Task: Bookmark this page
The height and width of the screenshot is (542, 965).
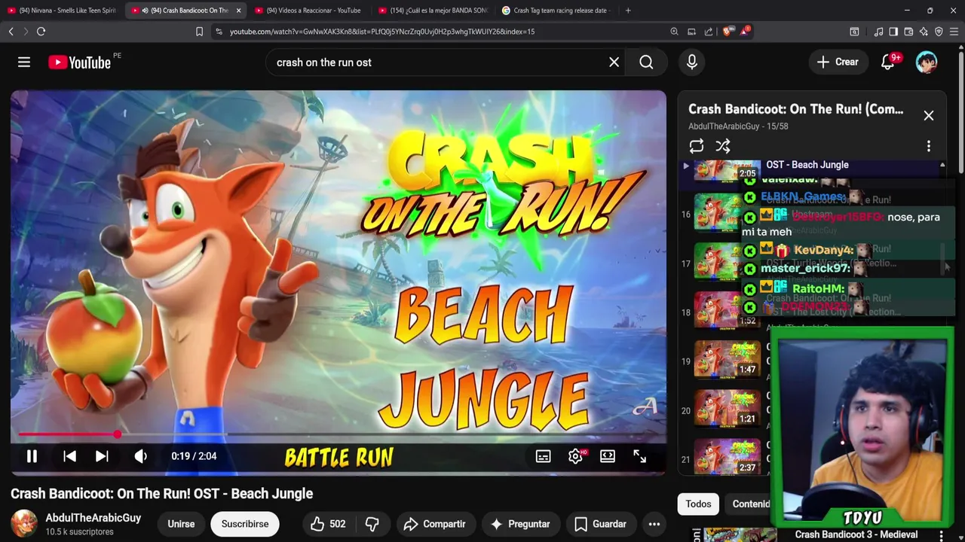Action: pos(199,32)
